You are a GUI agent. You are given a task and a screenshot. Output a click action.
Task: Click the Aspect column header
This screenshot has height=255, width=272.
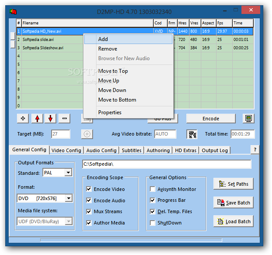209,23
